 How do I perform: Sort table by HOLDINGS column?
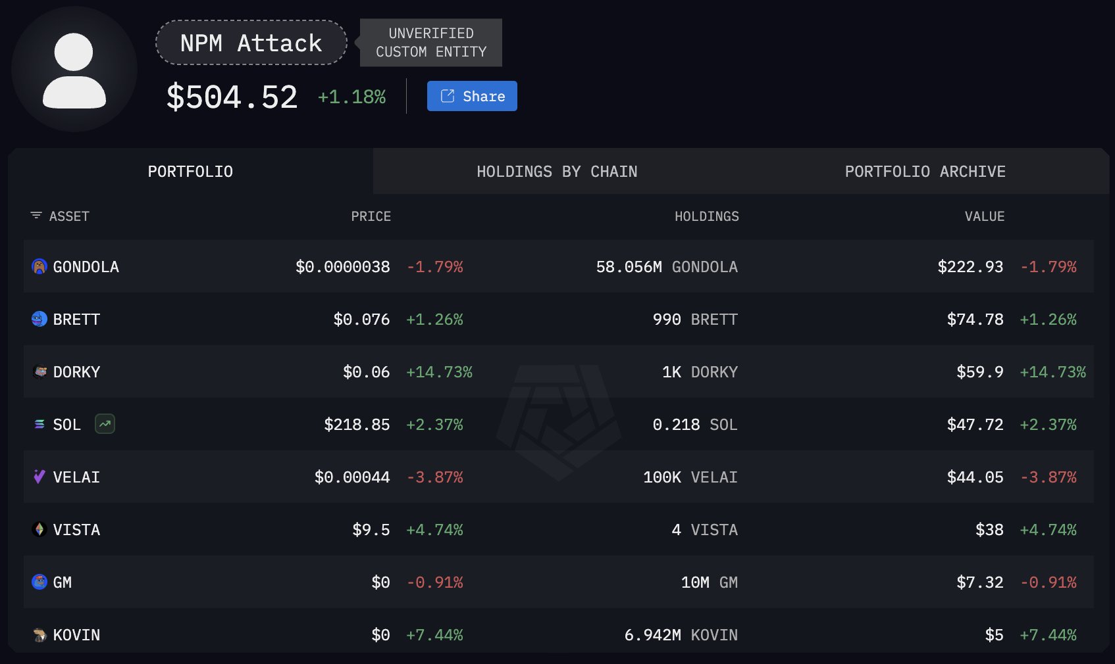tap(706, 216)
